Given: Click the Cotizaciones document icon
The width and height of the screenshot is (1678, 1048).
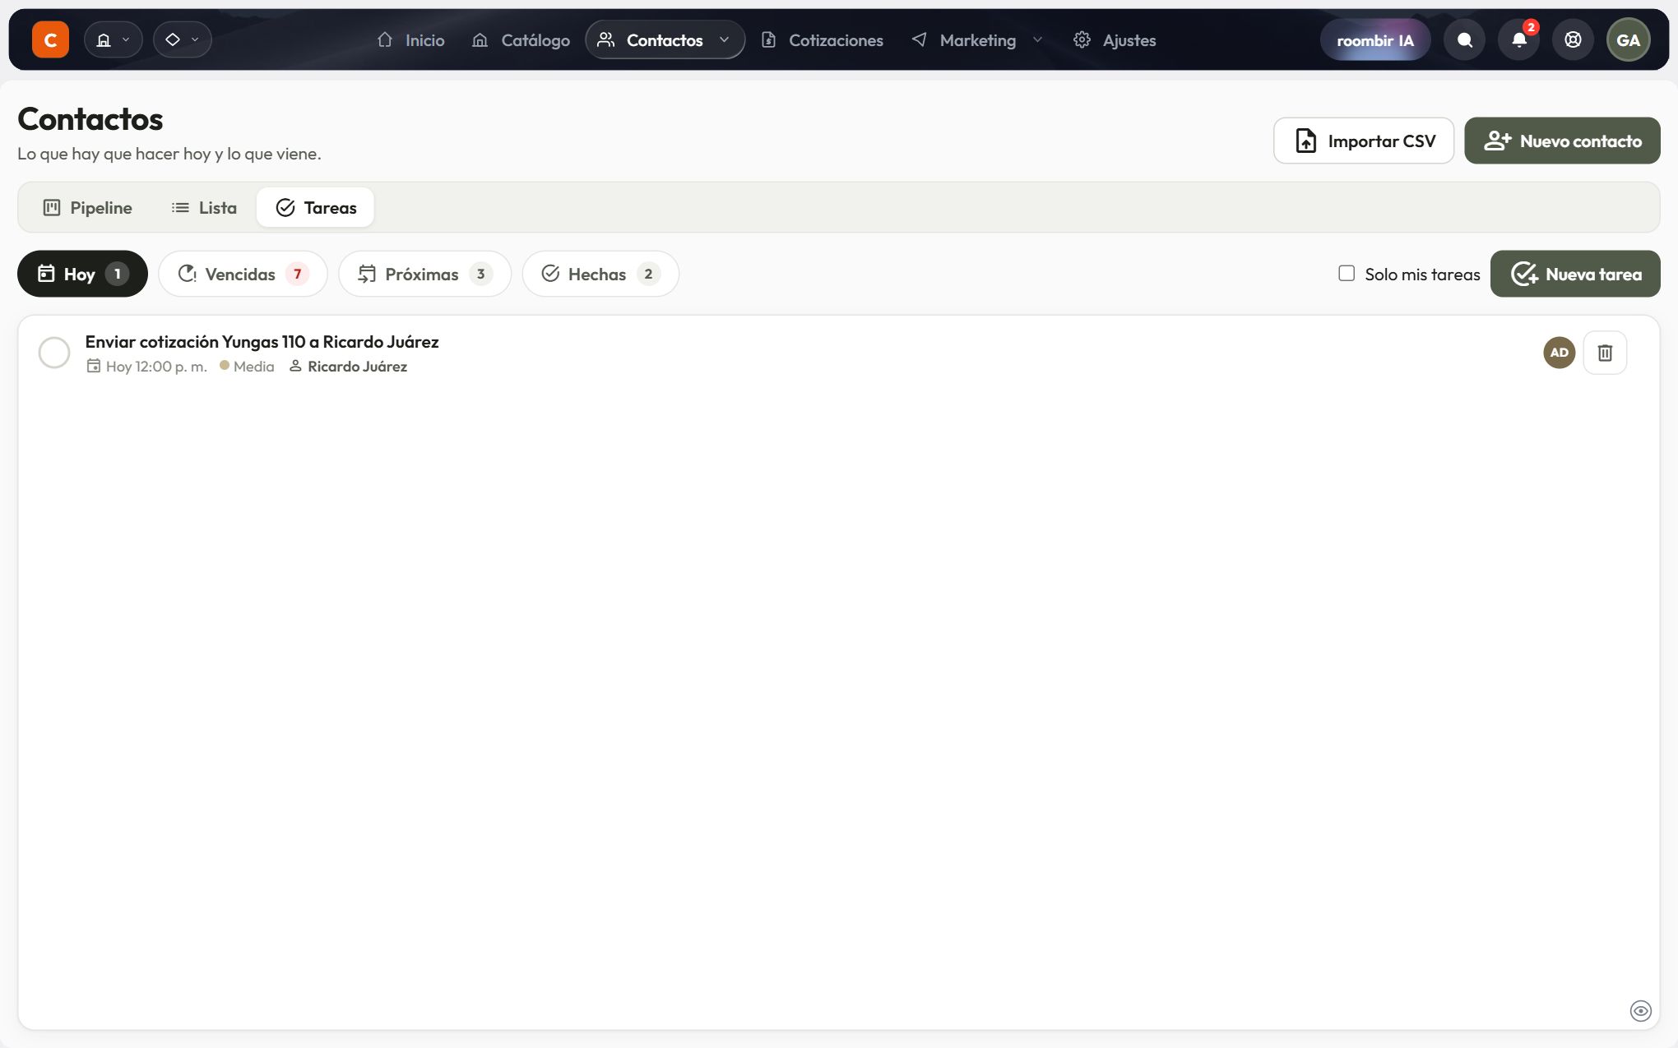Looking at the screenshot, I should click(768, 39).
